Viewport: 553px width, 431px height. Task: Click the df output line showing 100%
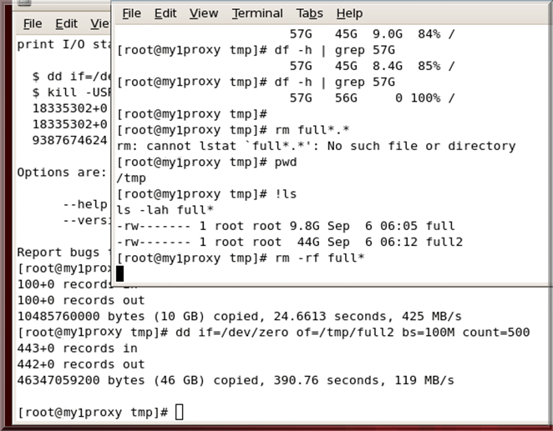coord(372,98)
